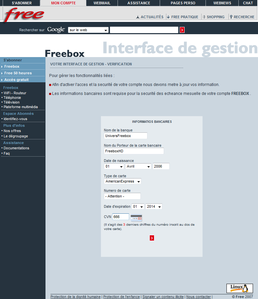The height and width of the screenshot is (299, 258).
Task: Open the expiration year dropdown 2014
Action: 154,206
